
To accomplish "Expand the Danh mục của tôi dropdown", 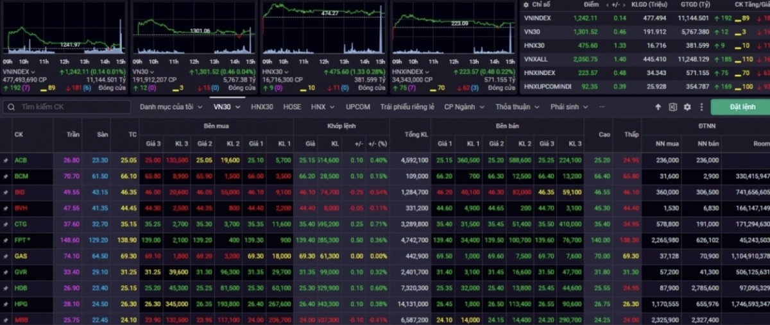I will [171, 107].
